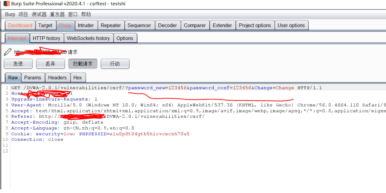The image size is (386, 193).
Task: Toggle the 拦截请求 intercept button
Action: coord(83,64)
